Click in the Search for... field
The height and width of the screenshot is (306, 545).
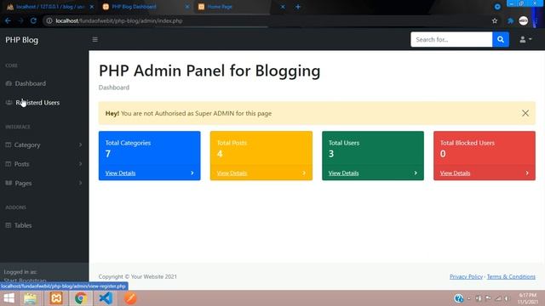click(451, 40)
